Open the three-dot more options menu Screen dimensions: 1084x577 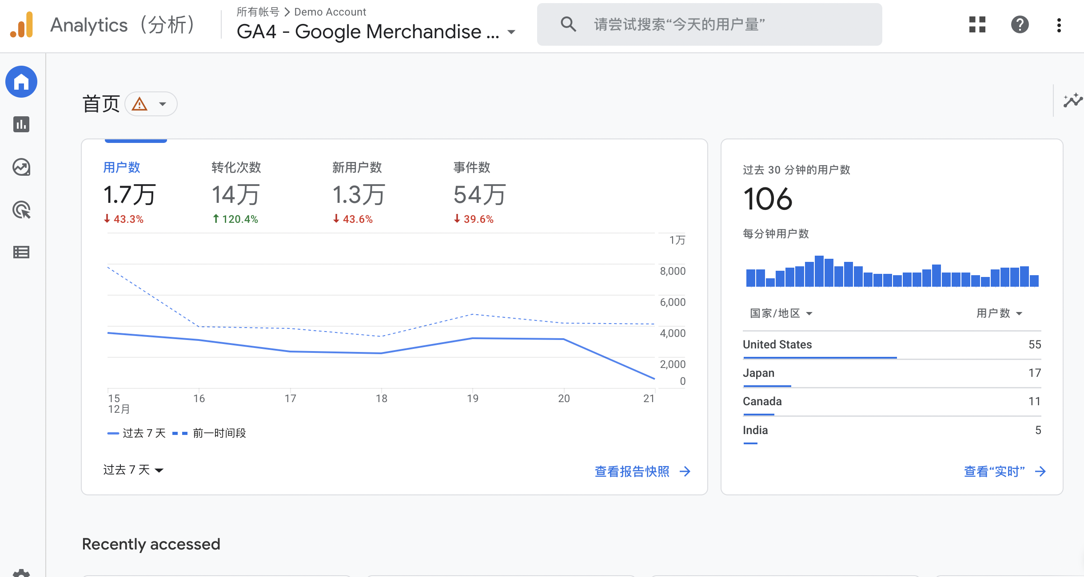pos(1059,25)
